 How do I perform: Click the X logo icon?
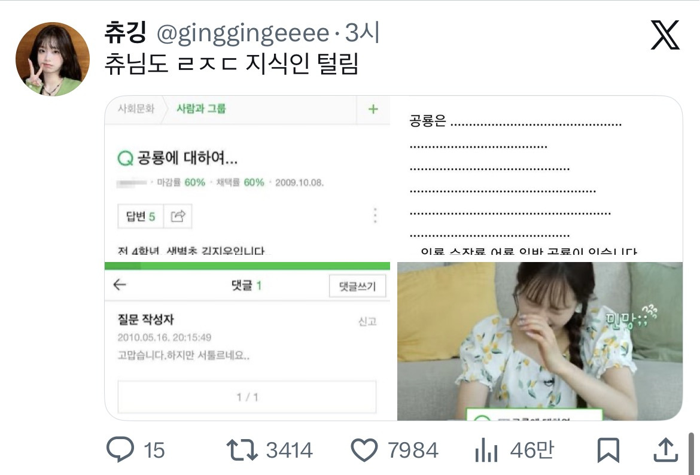click(x=665, y=35)
